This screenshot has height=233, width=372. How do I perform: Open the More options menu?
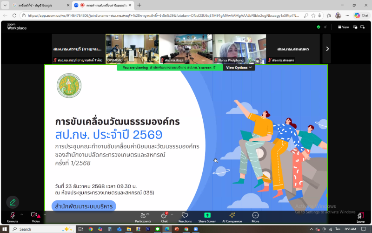[255, 217]
